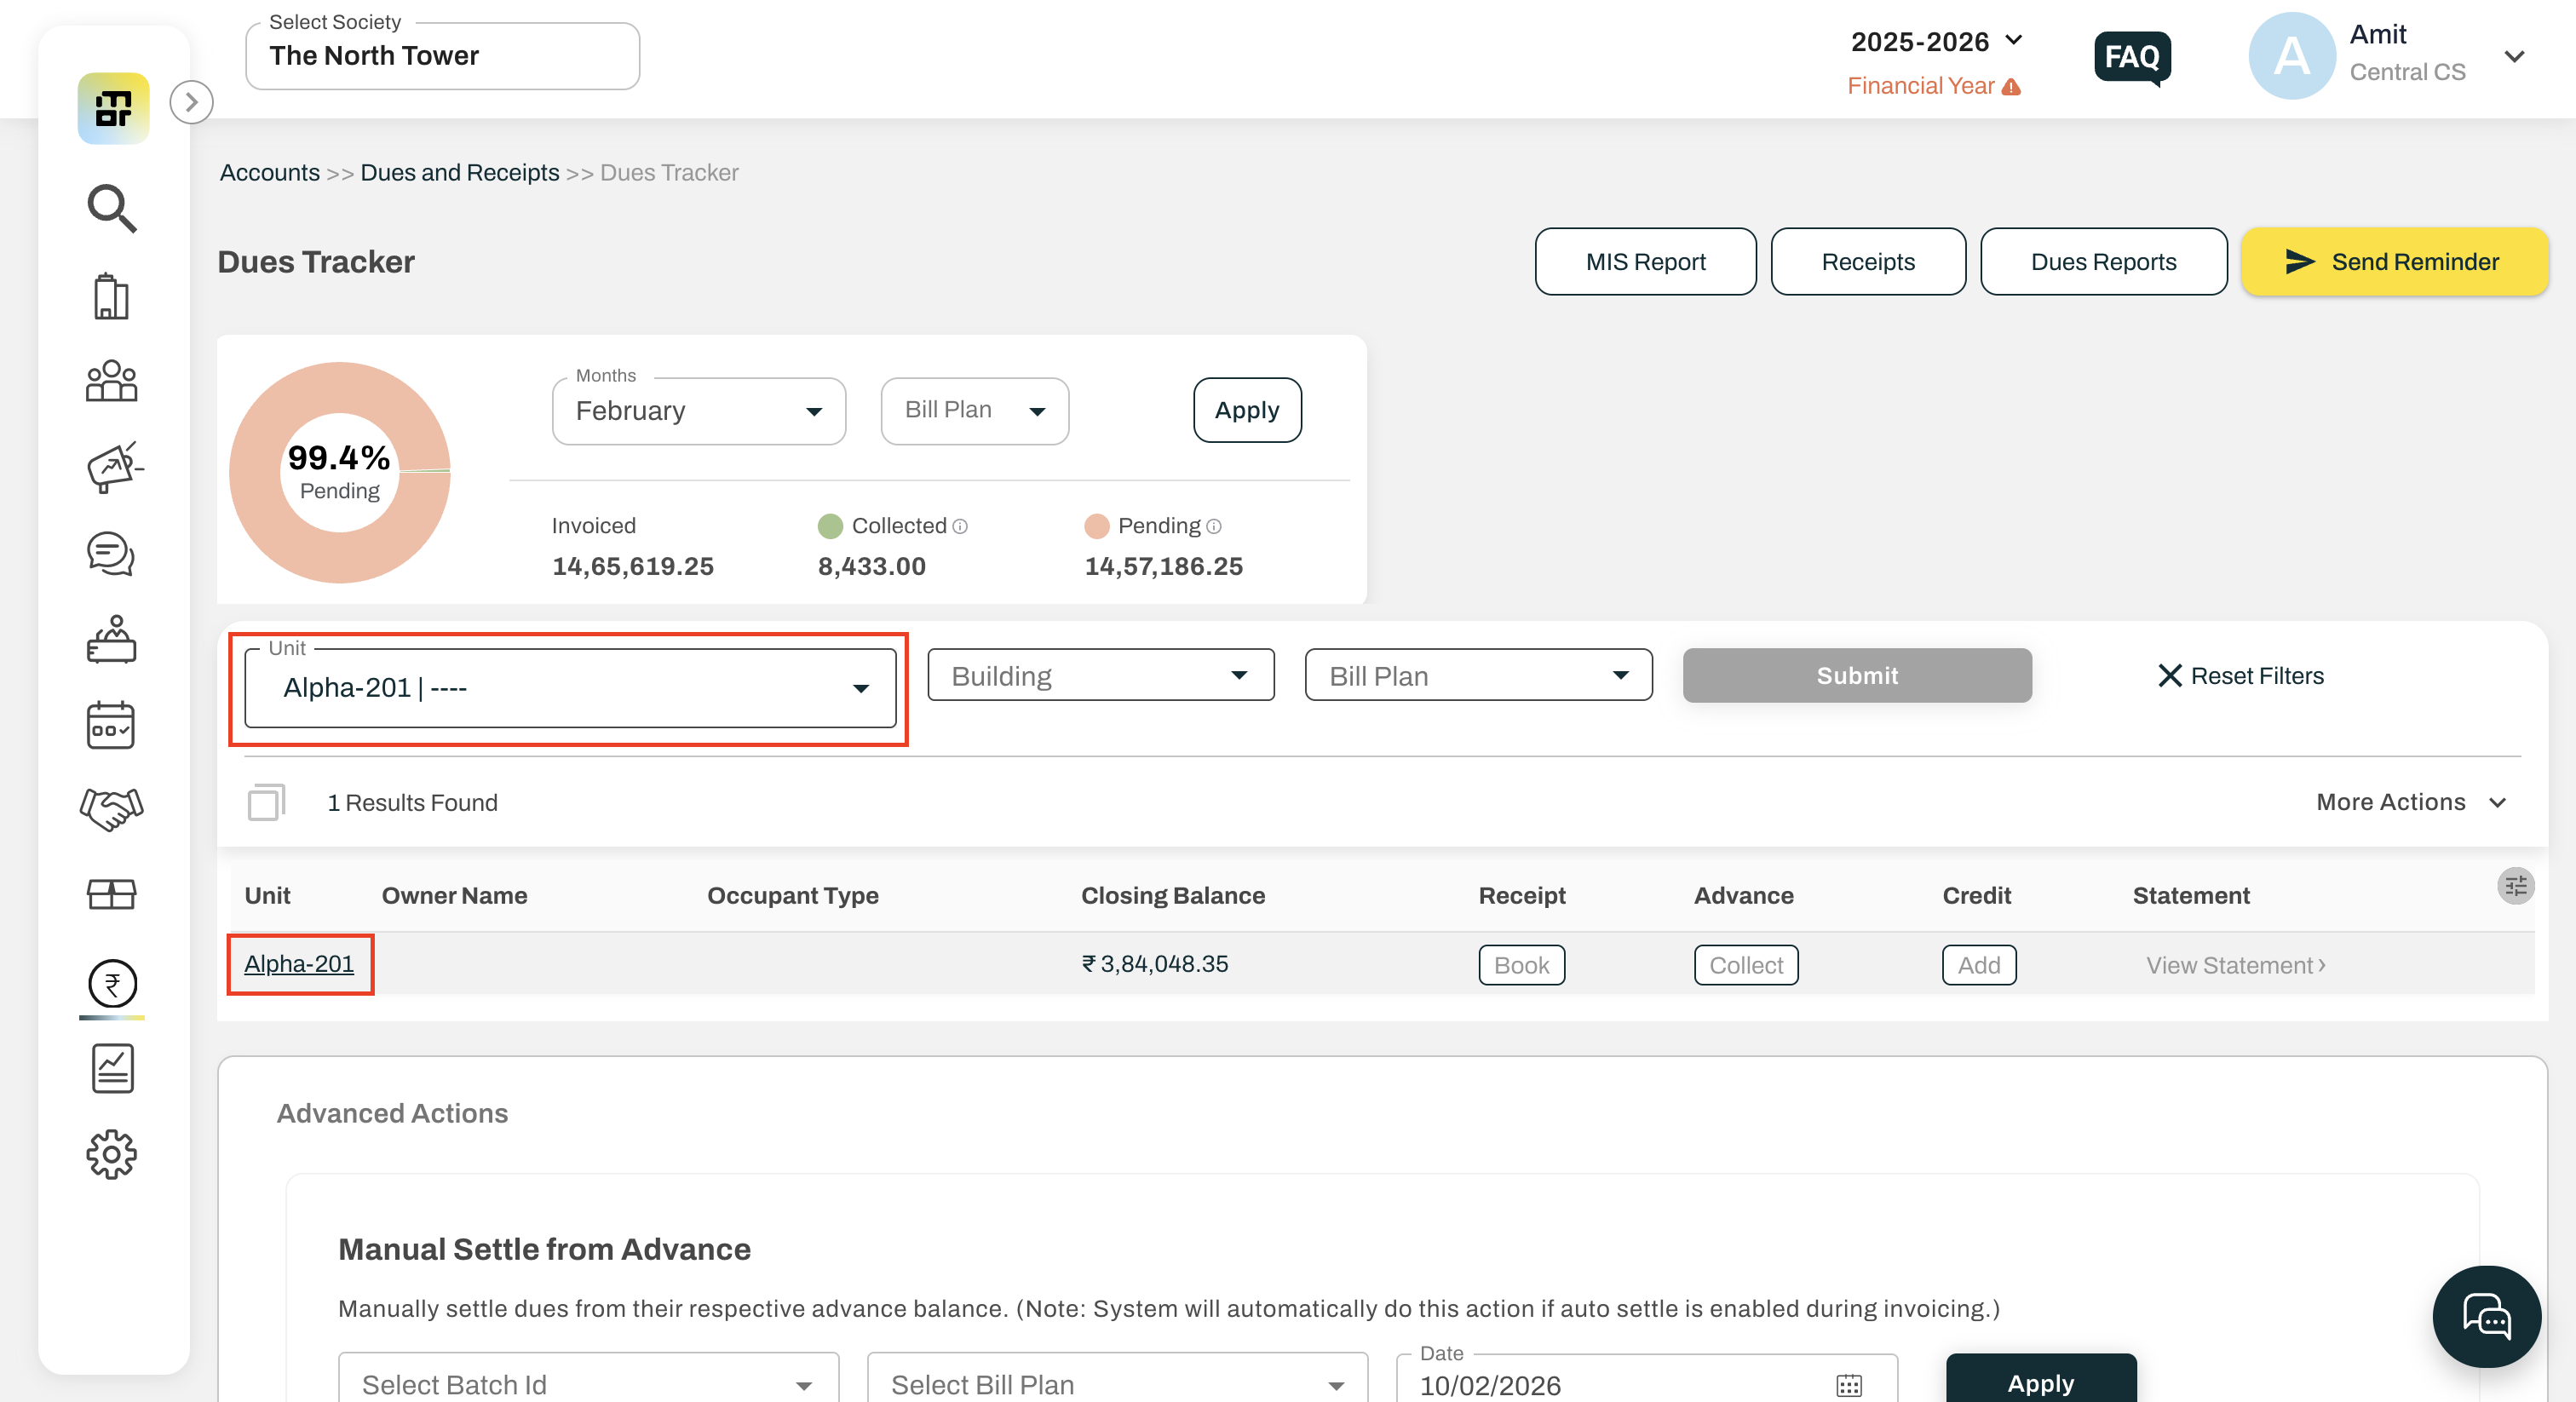Click the Pending info icon
Image resolution: width=2576 pixels, height=1402 pixels.
[x=1214, y=526]
